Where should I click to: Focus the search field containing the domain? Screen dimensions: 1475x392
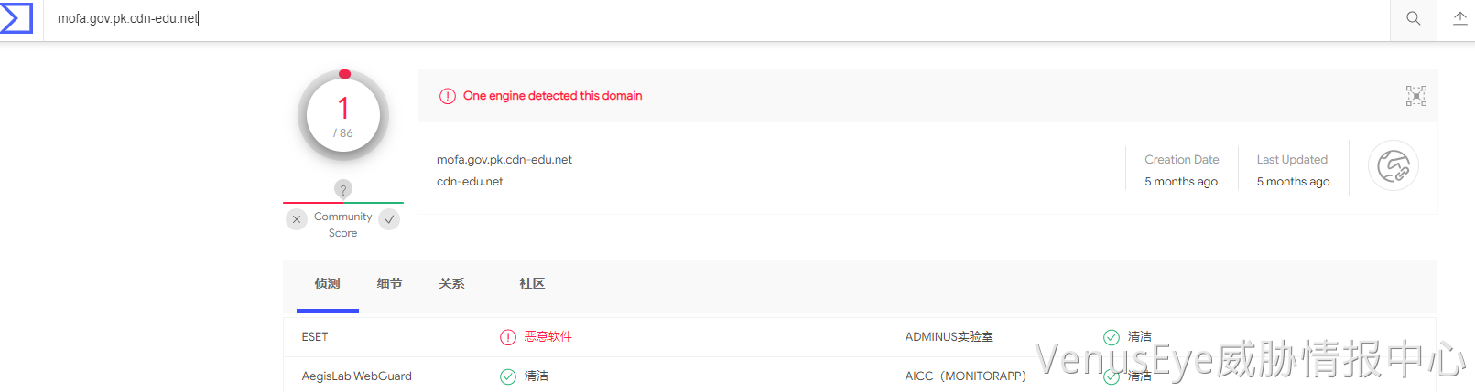641,18
